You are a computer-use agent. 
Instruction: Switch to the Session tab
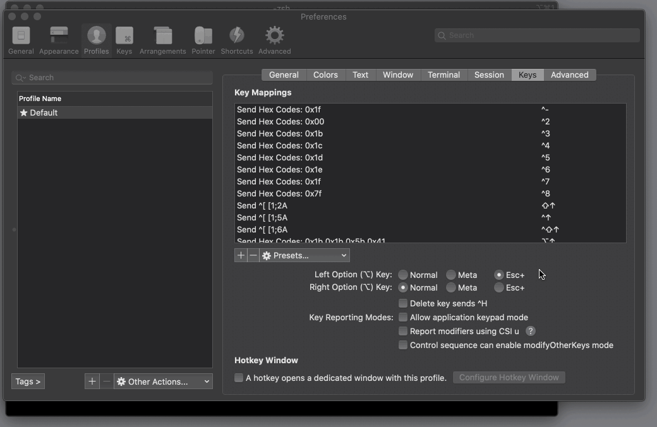489,75
